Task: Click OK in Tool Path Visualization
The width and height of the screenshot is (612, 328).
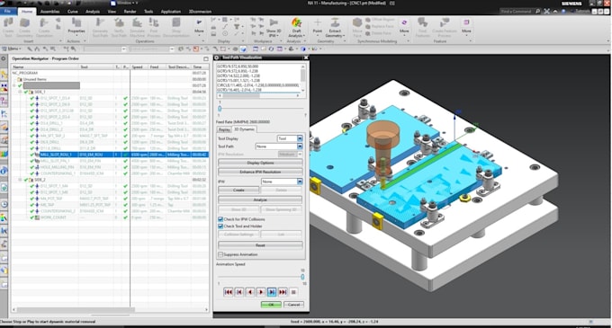Action: click(271, 305)
